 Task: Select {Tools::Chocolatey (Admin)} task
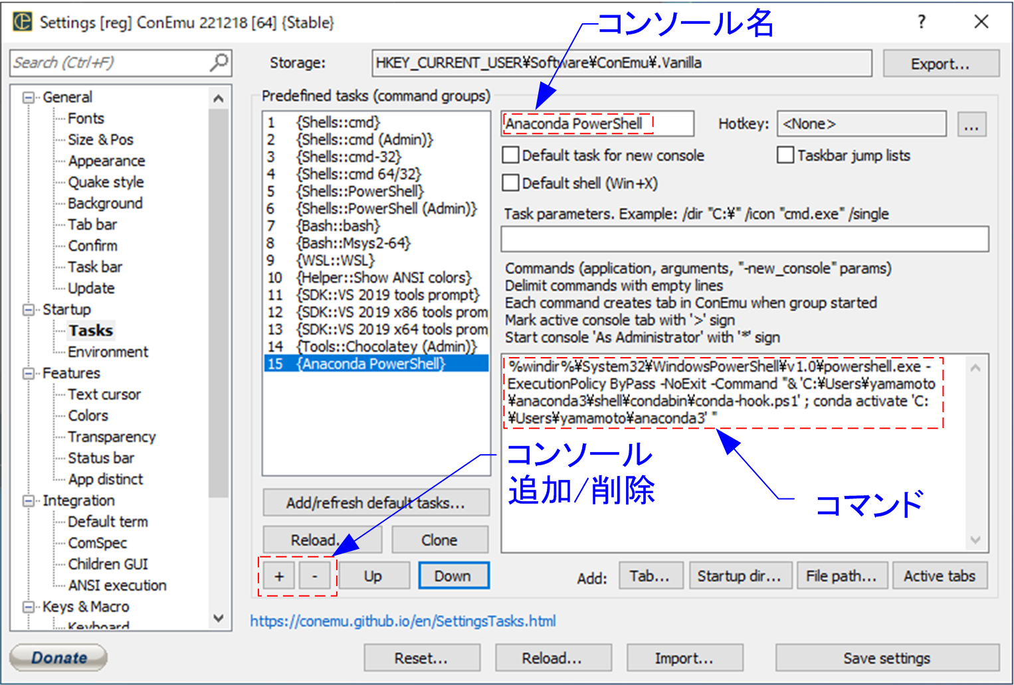click(376, 346)
